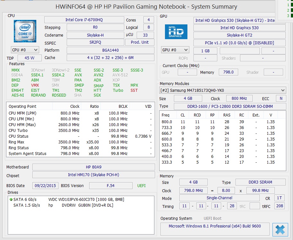The width and height of the screenshot is (293, 240).
Task: Click the Skylake-H GT2 GPU codename field
Action: point(239,35)
